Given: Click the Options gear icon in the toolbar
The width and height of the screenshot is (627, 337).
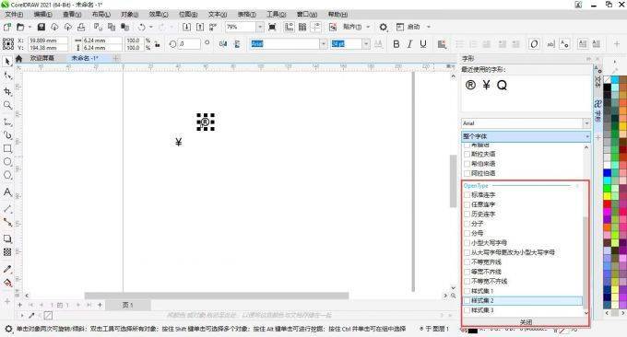Looking at the screenshot, I should (383, 27).
